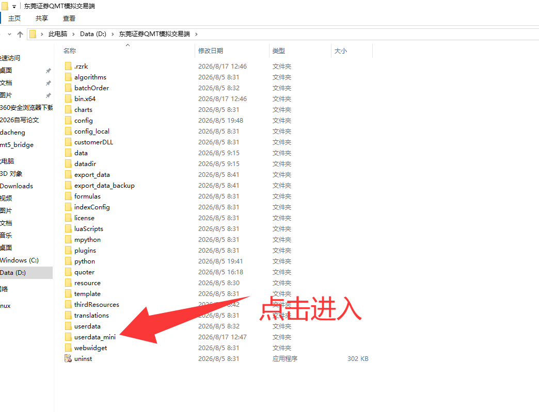539x412 pixels.
Task: Click the charts folder icon
Action: point(68,109)
